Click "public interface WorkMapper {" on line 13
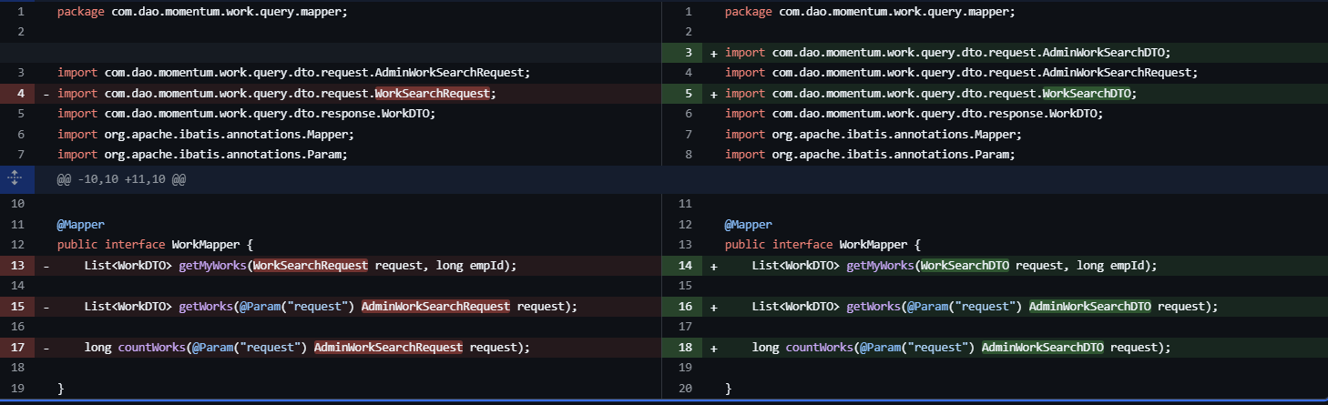The height and width of the screenshot is (405, 1328). (x=822, y=245)
